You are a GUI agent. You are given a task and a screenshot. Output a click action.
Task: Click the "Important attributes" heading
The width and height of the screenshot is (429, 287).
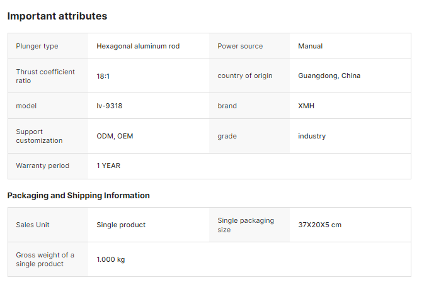click(x=57, y=16)
